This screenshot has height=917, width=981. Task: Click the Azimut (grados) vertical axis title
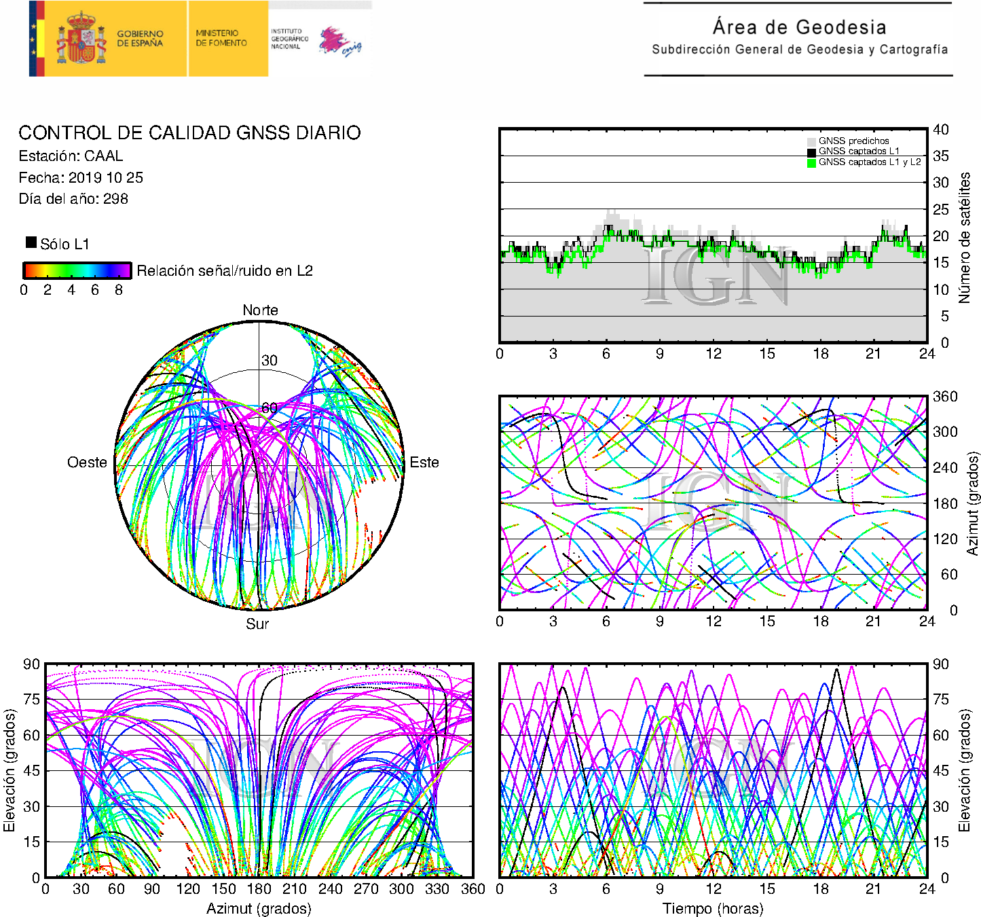coord(973,503)
